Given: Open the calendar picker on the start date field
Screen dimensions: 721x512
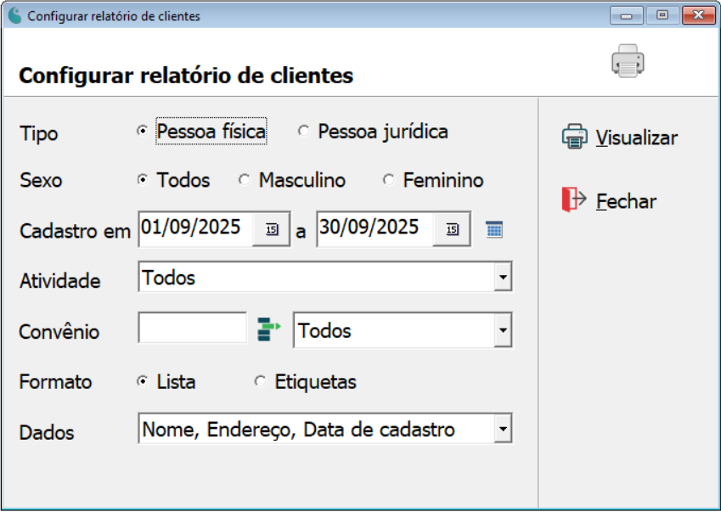Looking at the screenshot, I should (x=271, y=228).
